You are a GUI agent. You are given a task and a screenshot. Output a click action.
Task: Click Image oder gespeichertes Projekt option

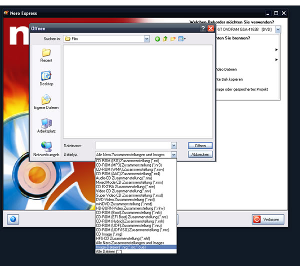click(242, 89)
